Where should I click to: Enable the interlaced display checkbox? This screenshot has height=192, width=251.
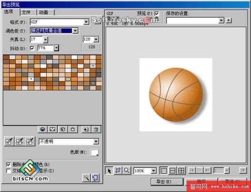point(9,171)
